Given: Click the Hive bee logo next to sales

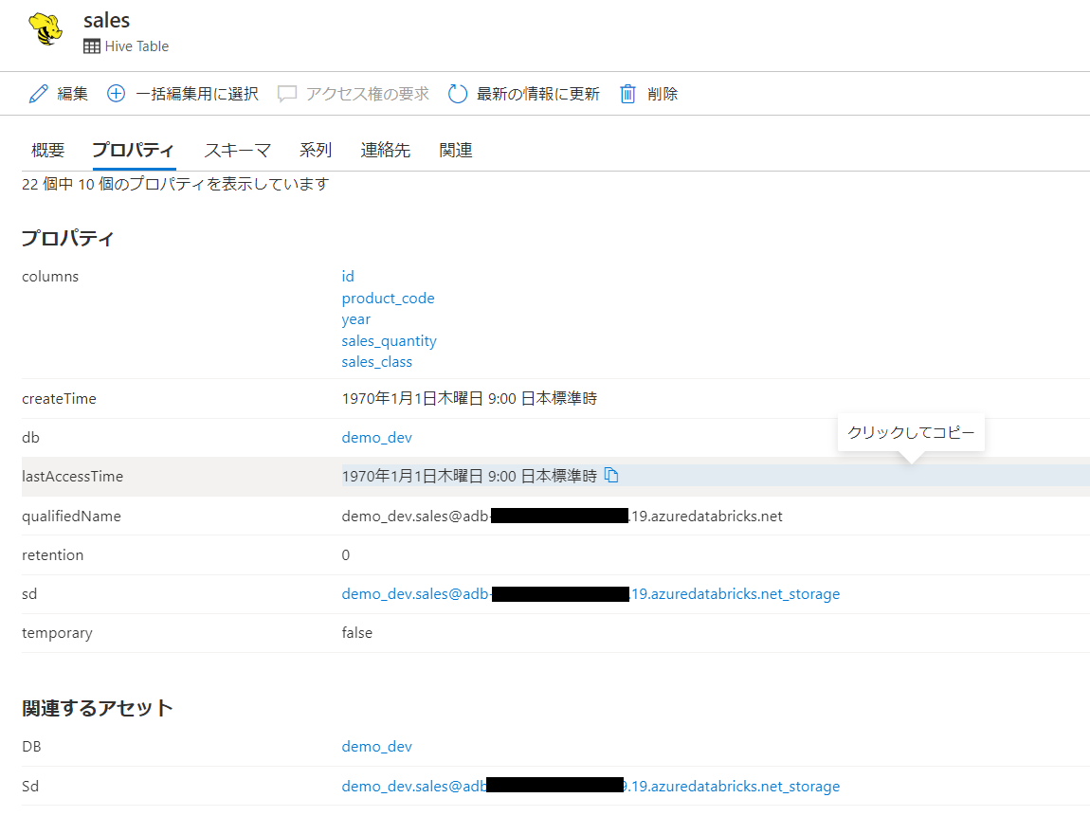Looking at the screenshot, I should pyautogui.click(x=45, y=29).
